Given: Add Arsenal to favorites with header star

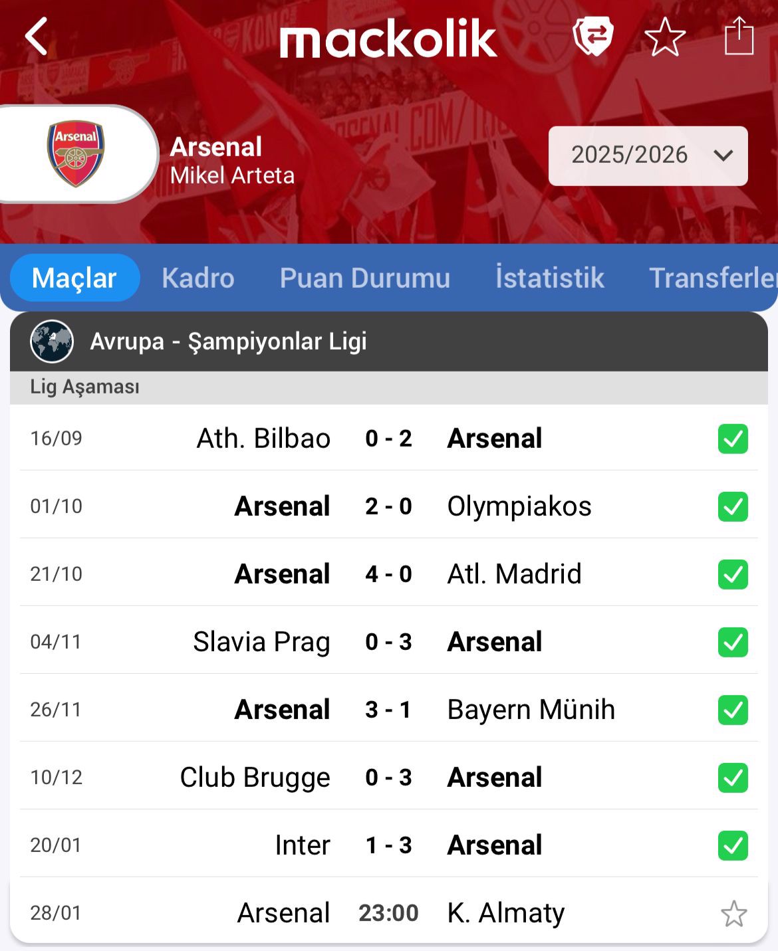Looking at the screenshot, I should click(x=664, y=37).
